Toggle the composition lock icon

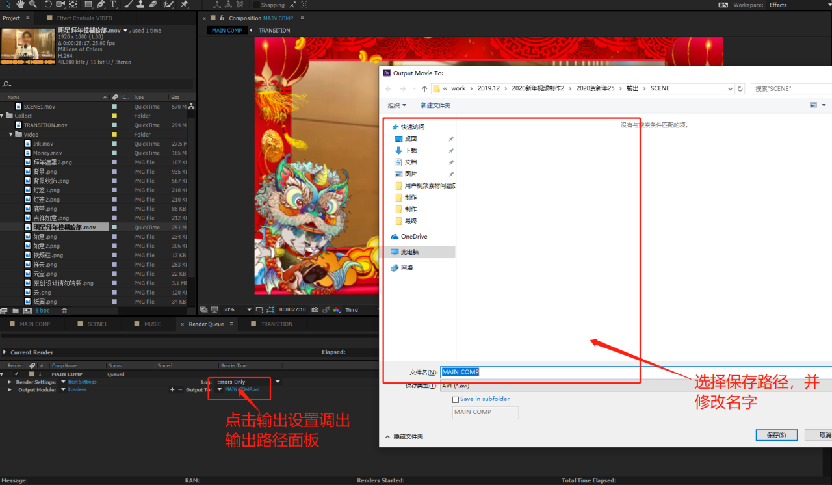pos(222,18)
